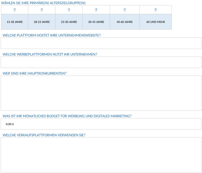Click the monatliches Budget question label
Viewport: 202px width, 173px height.
click(67, 116)
